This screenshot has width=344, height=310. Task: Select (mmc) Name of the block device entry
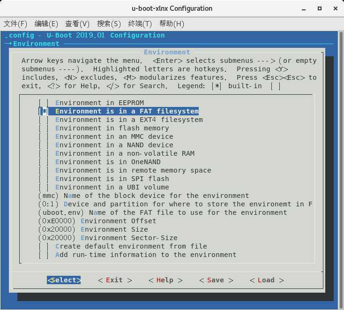point(144,196)
